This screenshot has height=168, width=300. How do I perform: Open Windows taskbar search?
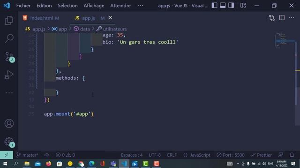(x=16, y=164)
